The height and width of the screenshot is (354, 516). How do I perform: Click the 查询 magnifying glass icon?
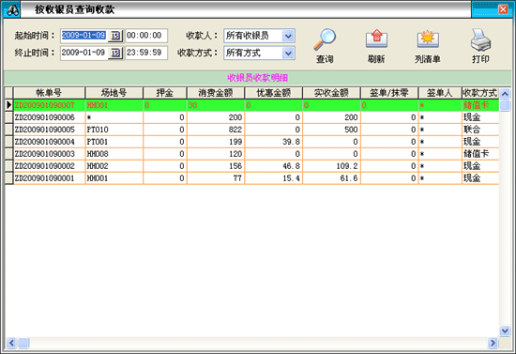(x=325, y=39)
